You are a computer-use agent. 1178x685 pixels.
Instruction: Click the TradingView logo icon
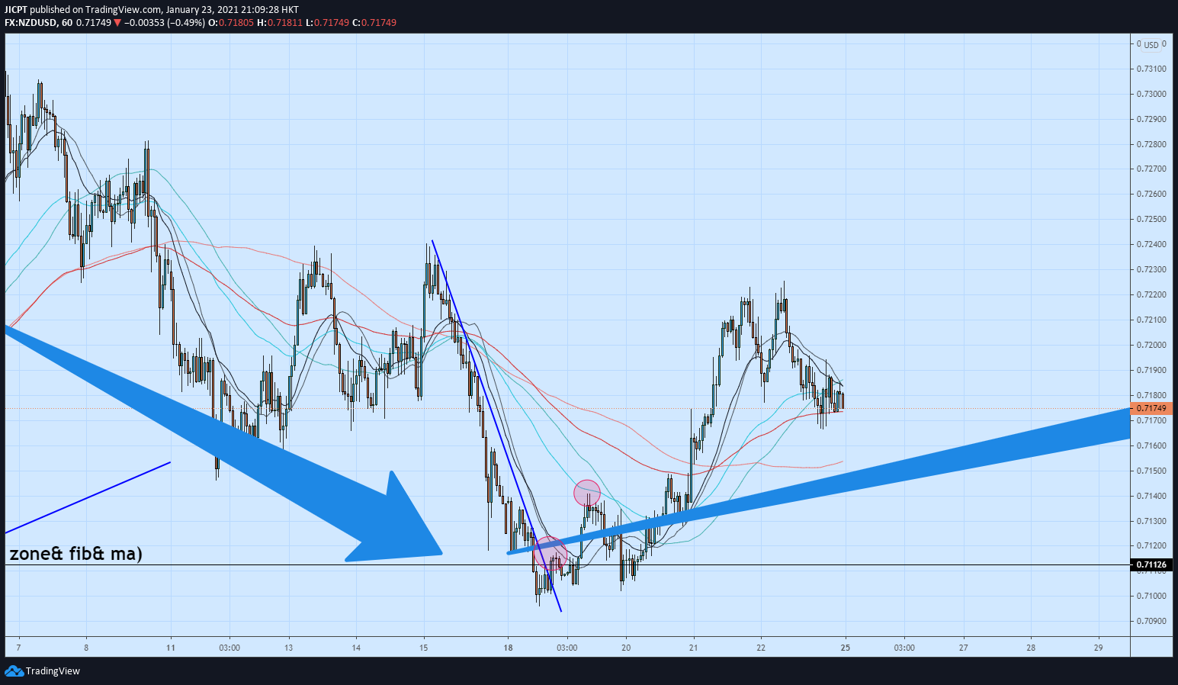pos(14,671)
